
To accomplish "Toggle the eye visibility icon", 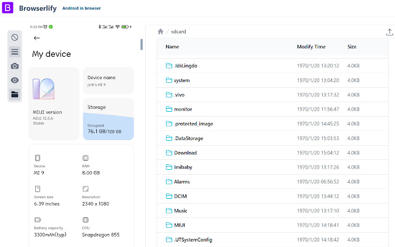I will tap(15, 80).
